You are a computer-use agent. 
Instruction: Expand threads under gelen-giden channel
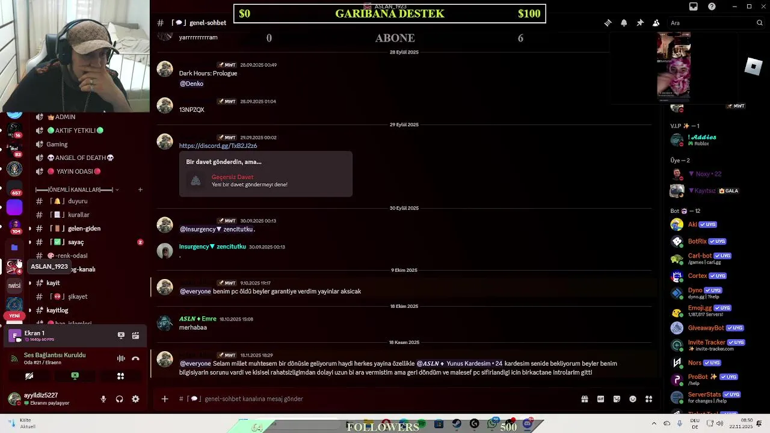point(30,229)
